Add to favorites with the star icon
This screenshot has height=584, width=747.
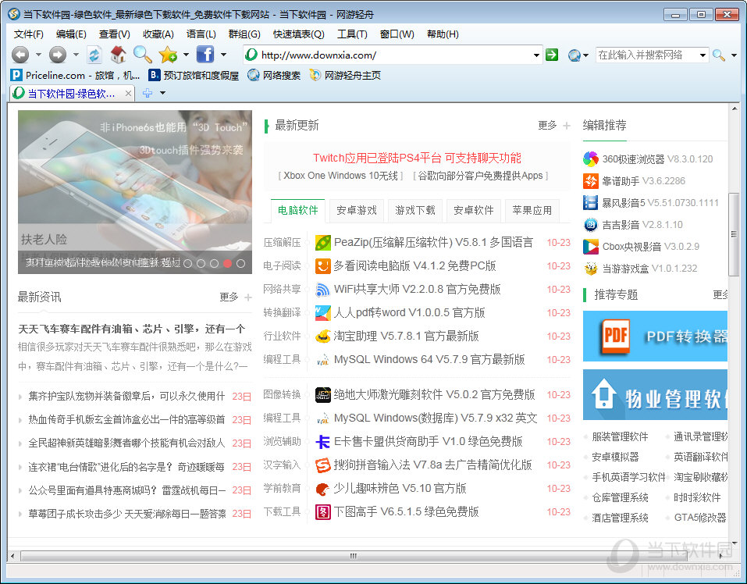tap(168, 55)
